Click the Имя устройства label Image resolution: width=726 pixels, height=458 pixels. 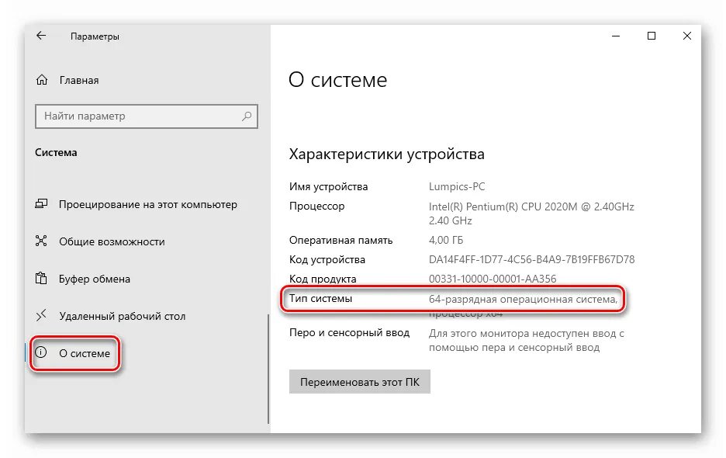point(328,186)
